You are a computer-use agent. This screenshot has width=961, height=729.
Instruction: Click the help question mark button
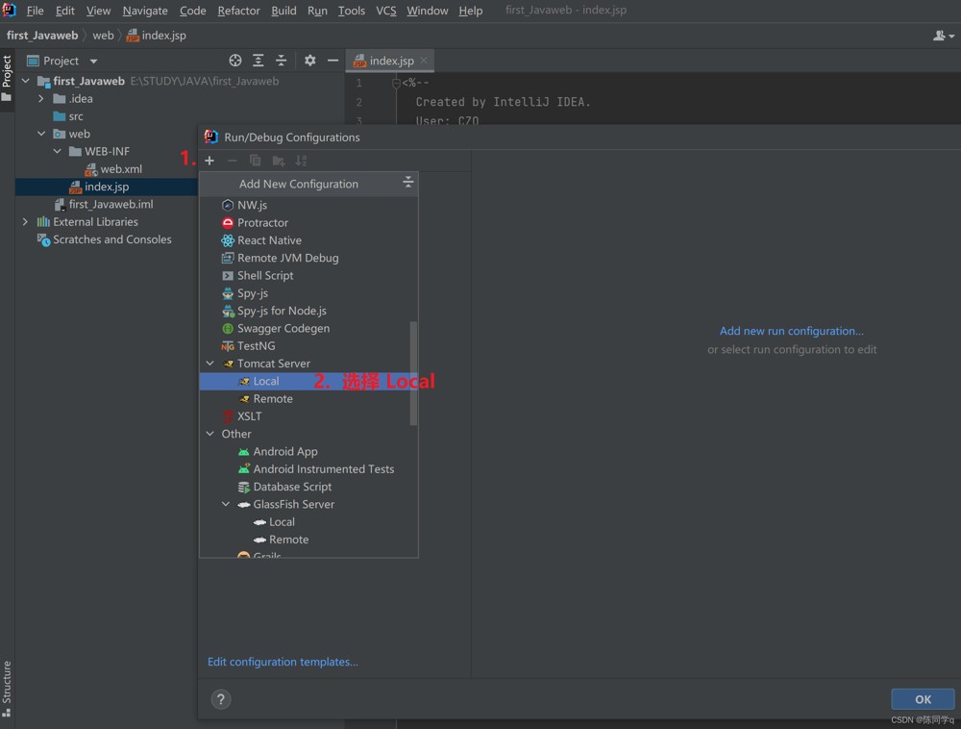221,699
